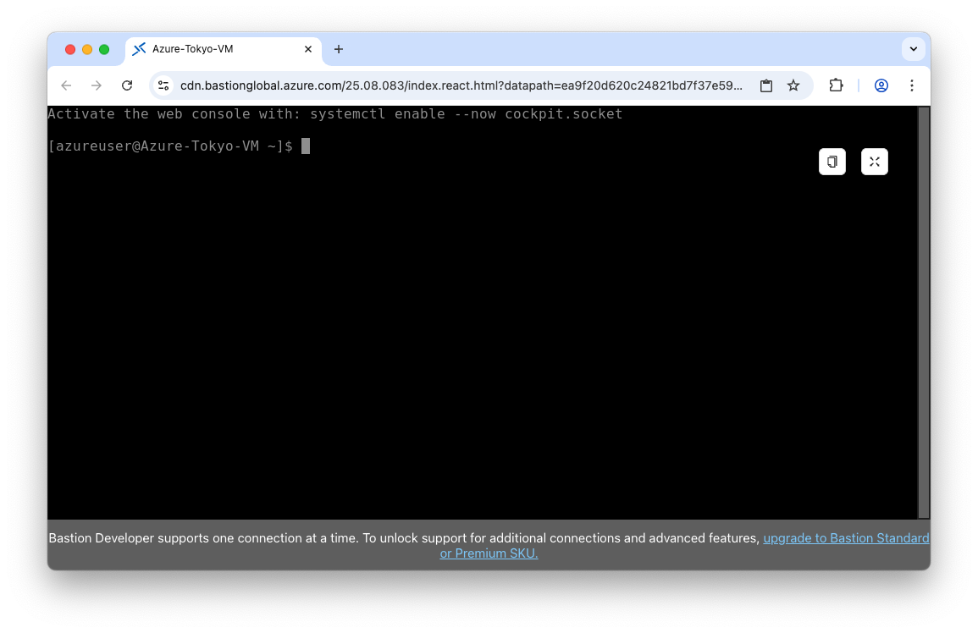Viewport: 978px width, 633px height.
Task: Select the Azure-Tokyo-VM tab
Action: tap(224, 49)
